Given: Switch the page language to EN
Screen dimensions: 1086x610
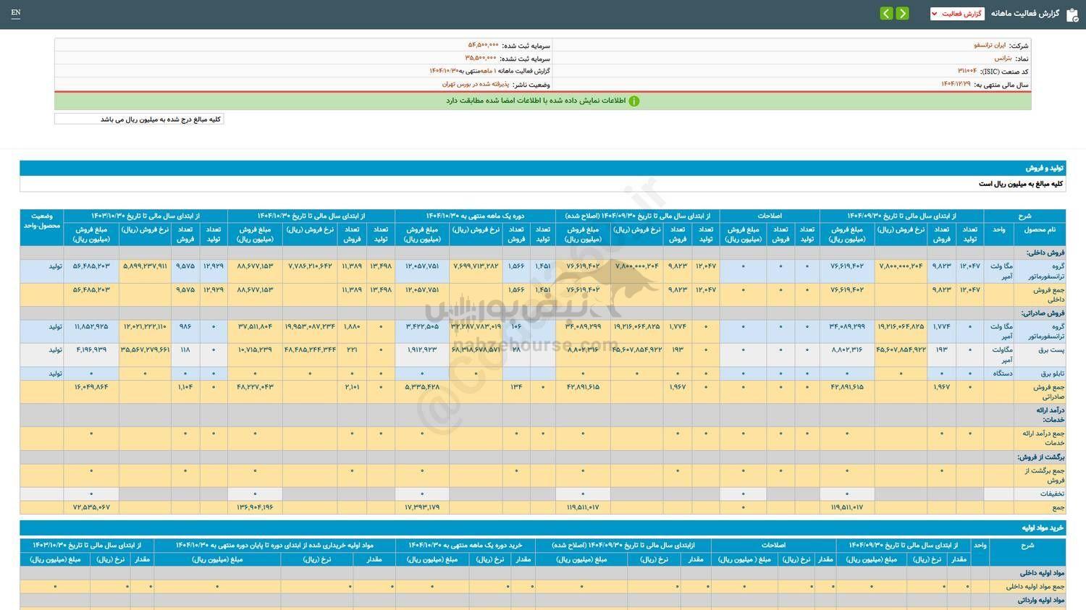Looking at the screenshot, I should (x=16, y=13).
